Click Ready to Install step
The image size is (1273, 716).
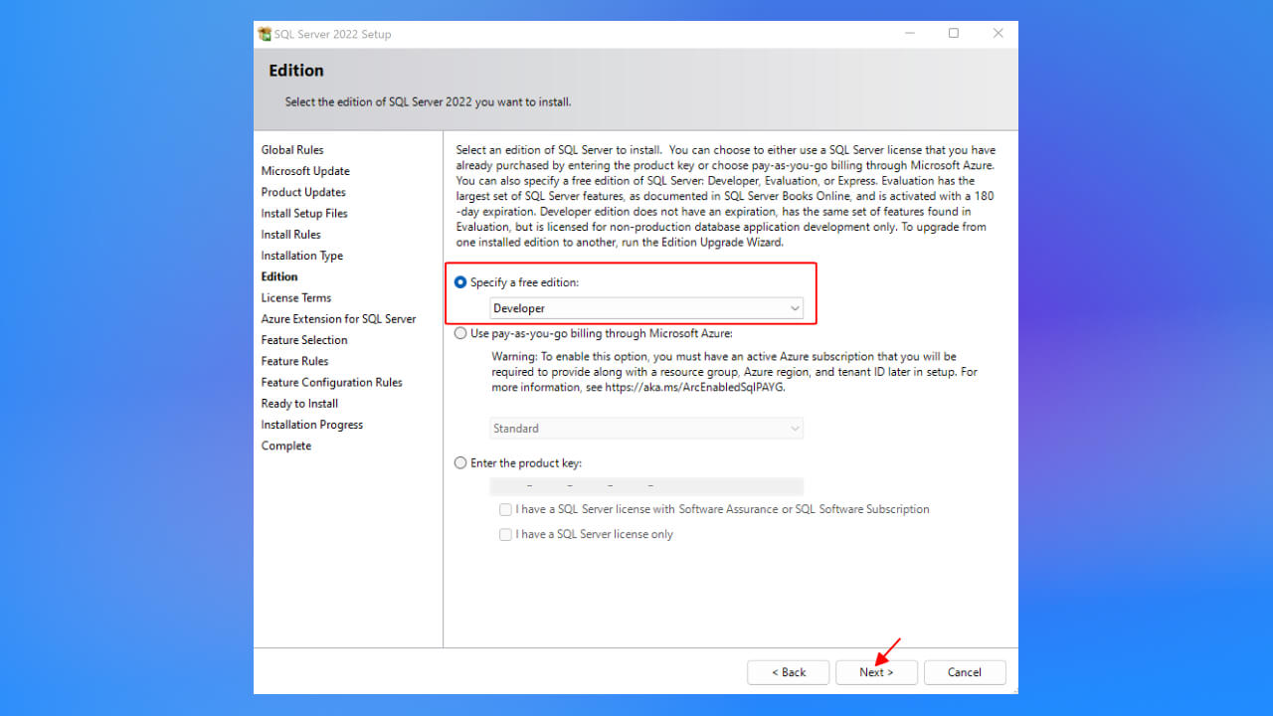299,404
